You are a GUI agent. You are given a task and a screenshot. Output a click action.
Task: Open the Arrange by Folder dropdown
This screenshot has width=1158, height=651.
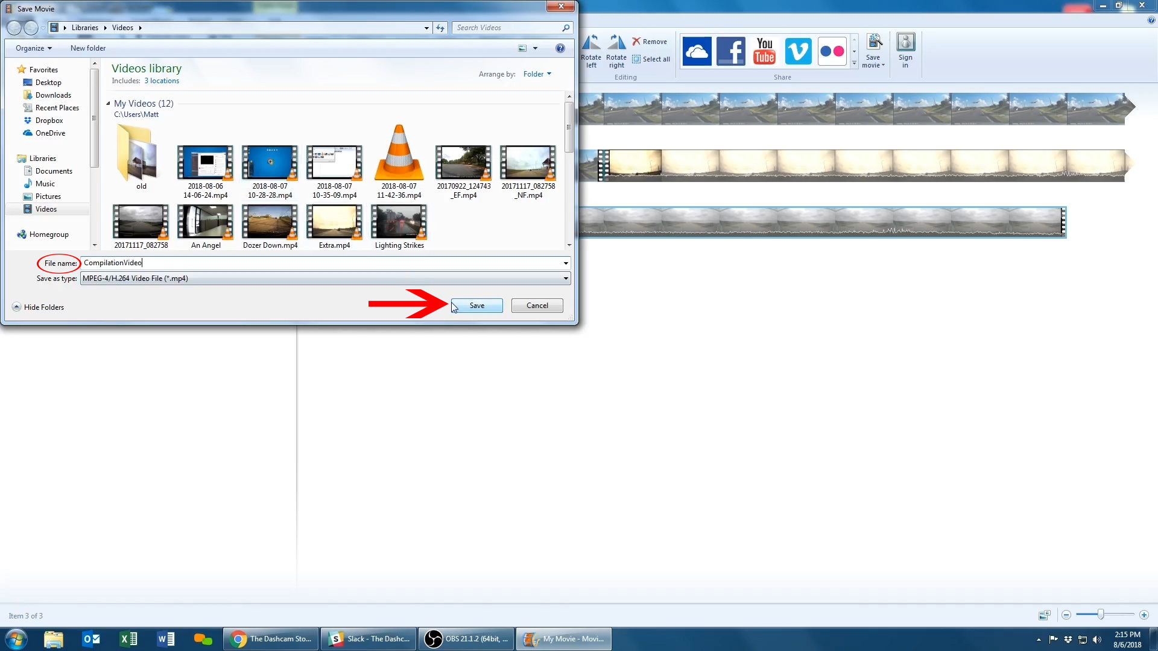click(537, 74)
